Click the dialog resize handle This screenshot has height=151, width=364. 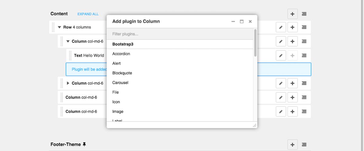coord(254,125)
